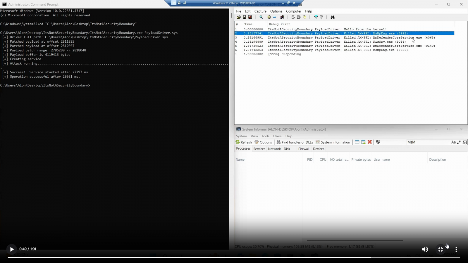
Task: Open the Help menu in DebugView
Action: pyautogui.click(x=309, y=11)
